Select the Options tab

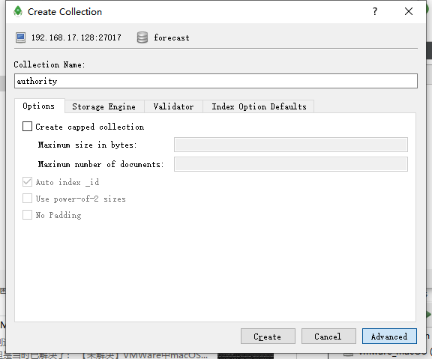(39, 106)
